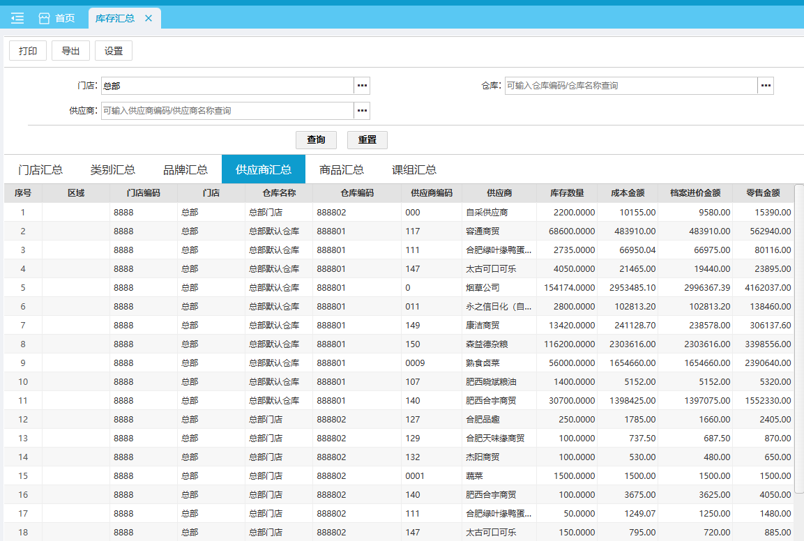Switch to the 门店汇总 tab
804x541 pixels.
point(40,169)
